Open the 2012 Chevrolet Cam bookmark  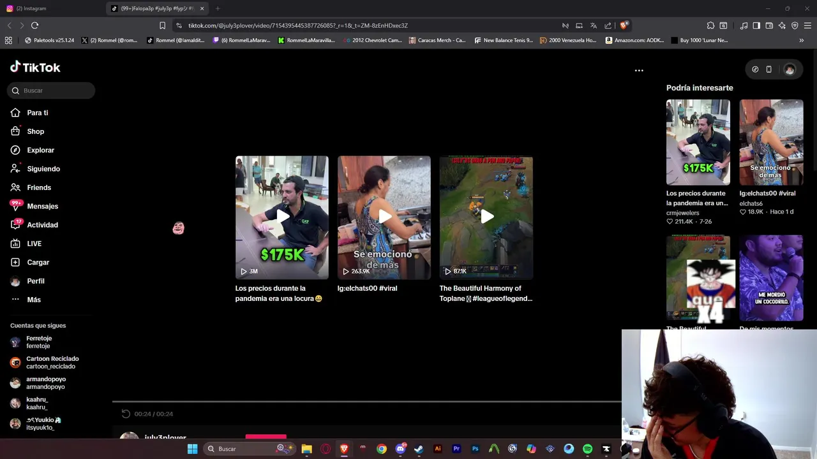[x=373, y=40]
